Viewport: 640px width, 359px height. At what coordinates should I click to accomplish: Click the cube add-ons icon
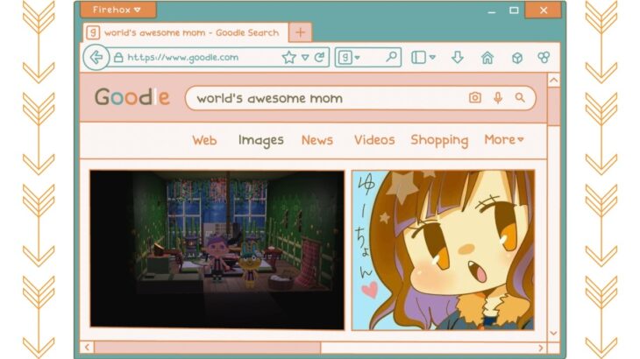tap(517, 58)
